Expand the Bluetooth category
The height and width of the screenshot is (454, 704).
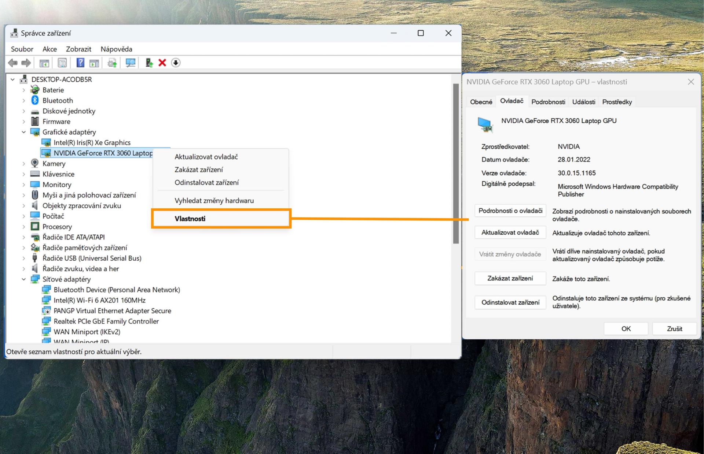click(24, 100)
